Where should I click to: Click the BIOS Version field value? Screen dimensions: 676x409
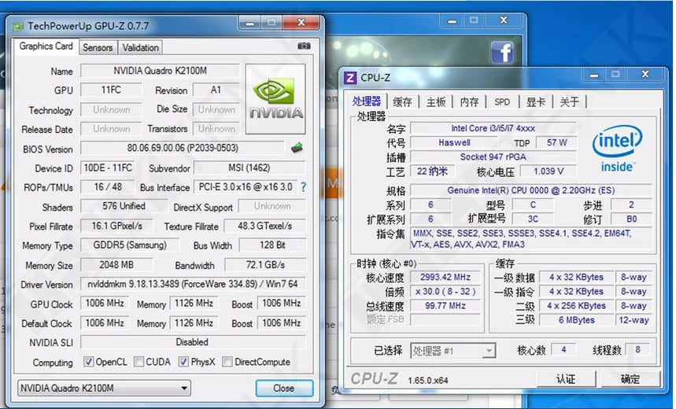click(183, 148)
